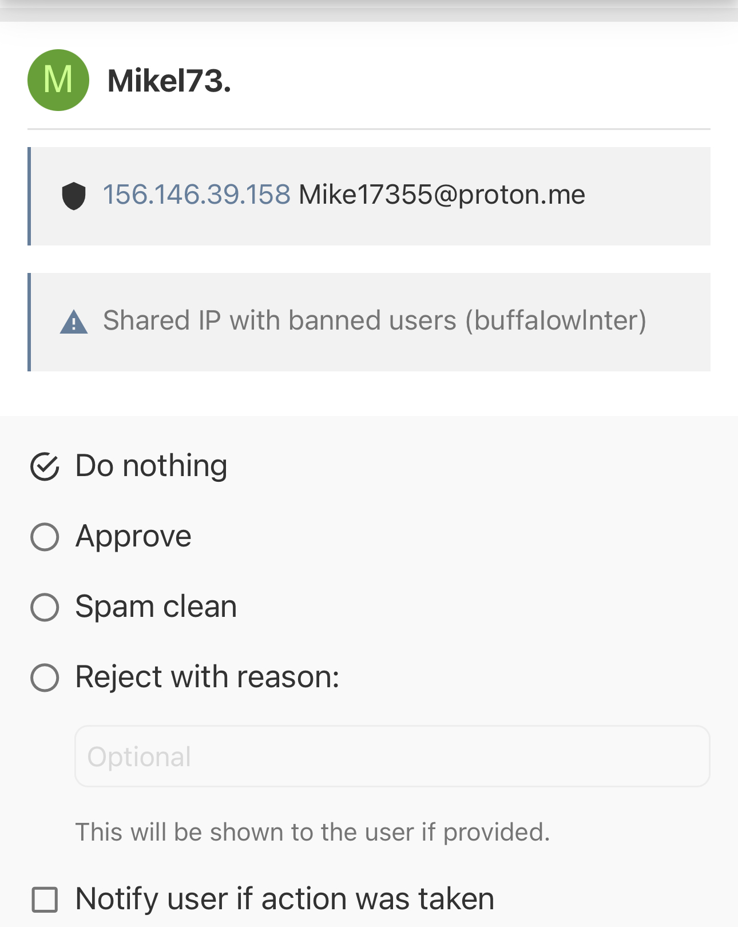Click the Mike17355@proton.me email text
738x927 pixels.
click(x=442, y=195)
